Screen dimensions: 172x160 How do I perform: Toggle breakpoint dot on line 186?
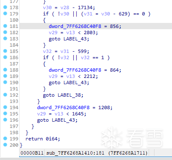click(5, 57)
